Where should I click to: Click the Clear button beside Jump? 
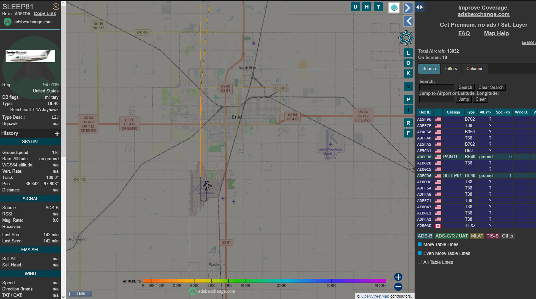480,99
